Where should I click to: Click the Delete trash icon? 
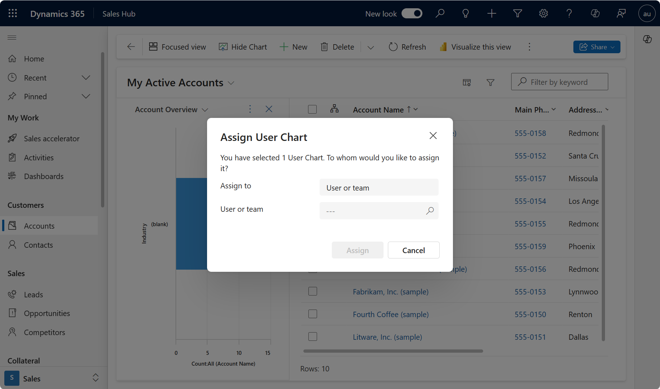(325, 47)
